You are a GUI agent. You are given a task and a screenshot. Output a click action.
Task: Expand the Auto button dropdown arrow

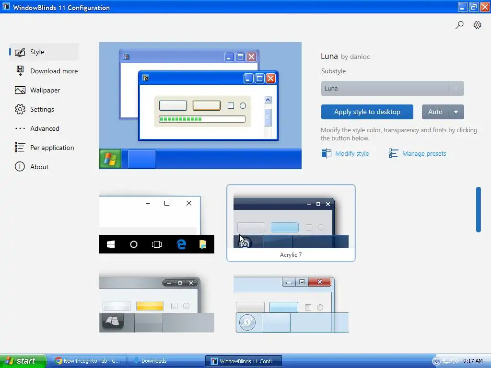456,112
